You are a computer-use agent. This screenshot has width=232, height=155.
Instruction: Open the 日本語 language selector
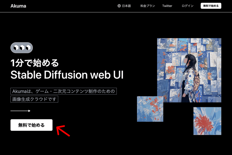click(x=124, y=6)
